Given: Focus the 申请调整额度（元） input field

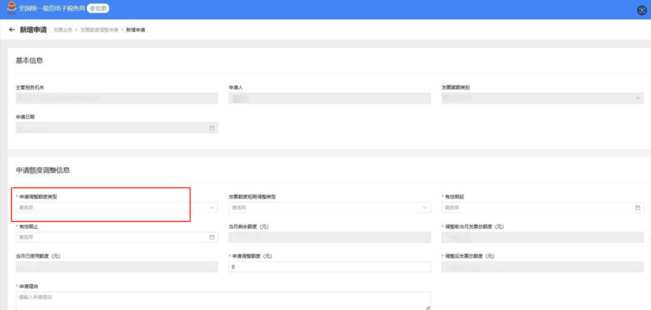Looking at the screenshot, I should pos(329,267).
